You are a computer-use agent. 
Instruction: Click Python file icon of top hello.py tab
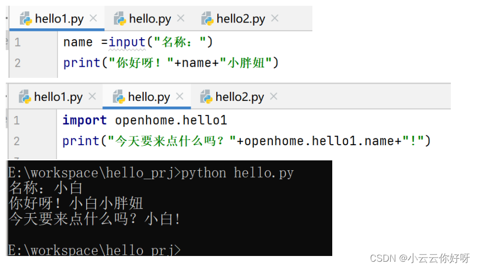[x=120, y=19]
